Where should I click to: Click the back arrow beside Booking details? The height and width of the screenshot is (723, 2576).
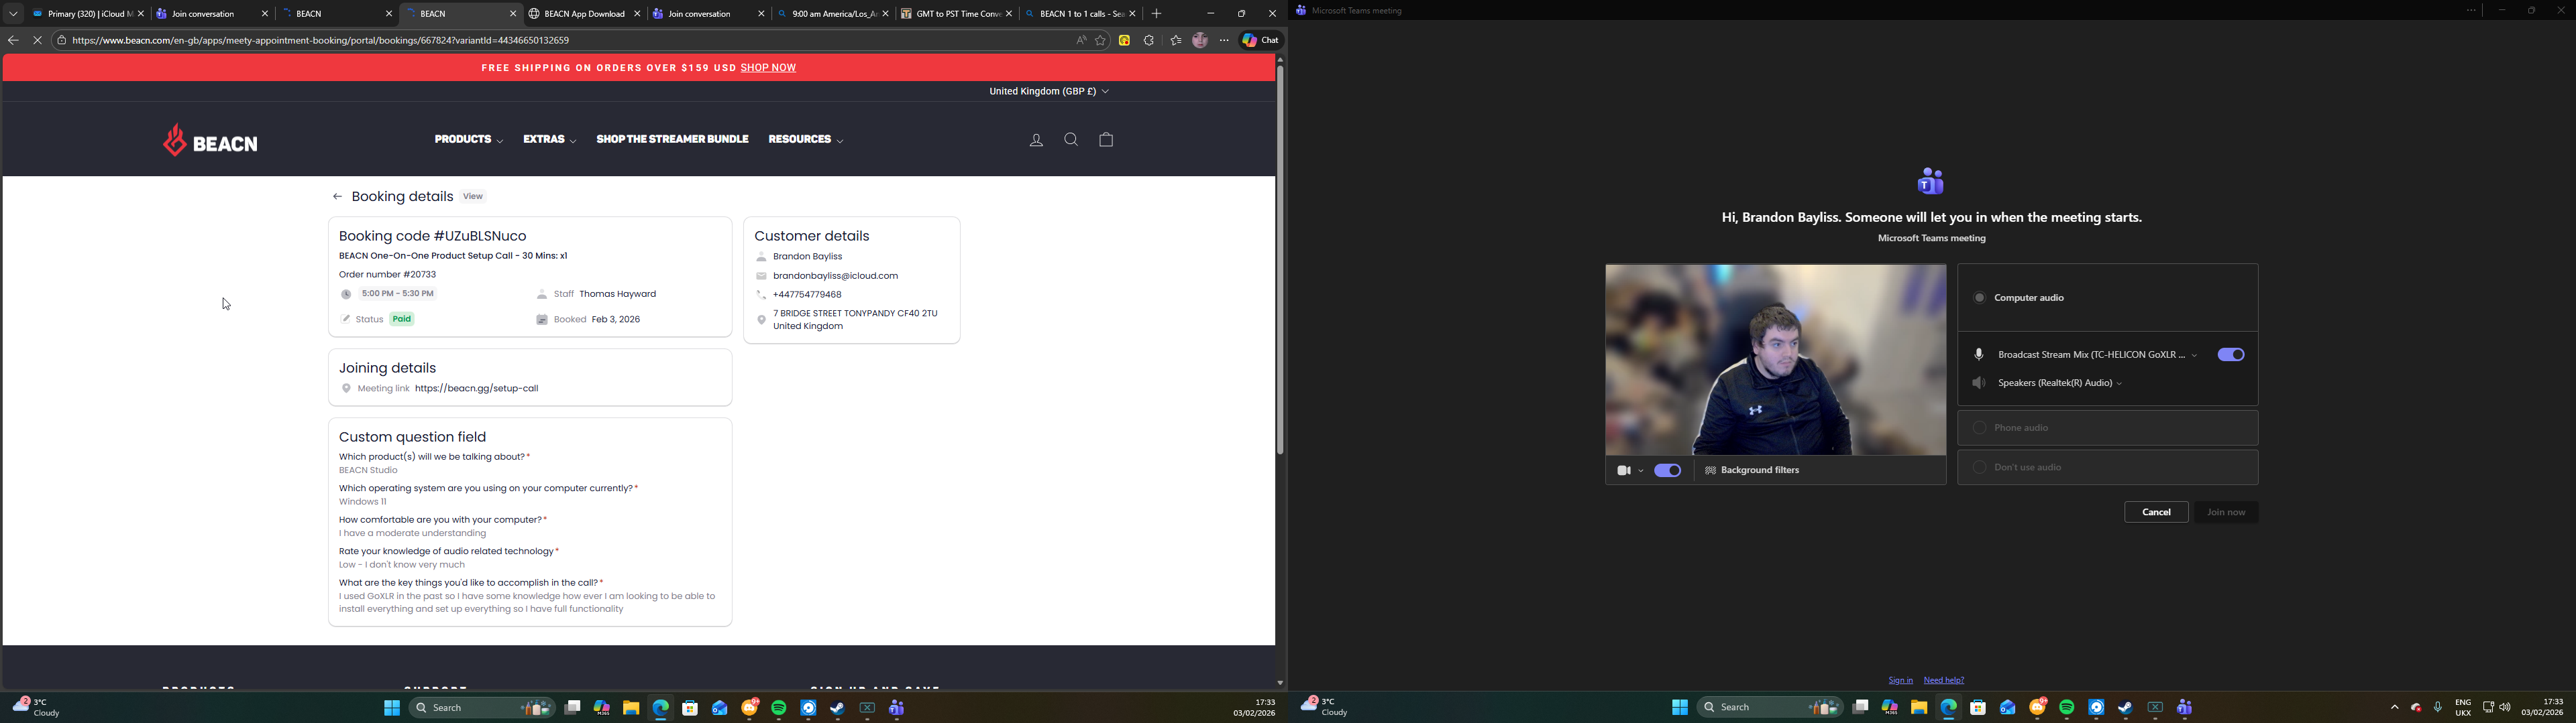(x=338, y=198)
